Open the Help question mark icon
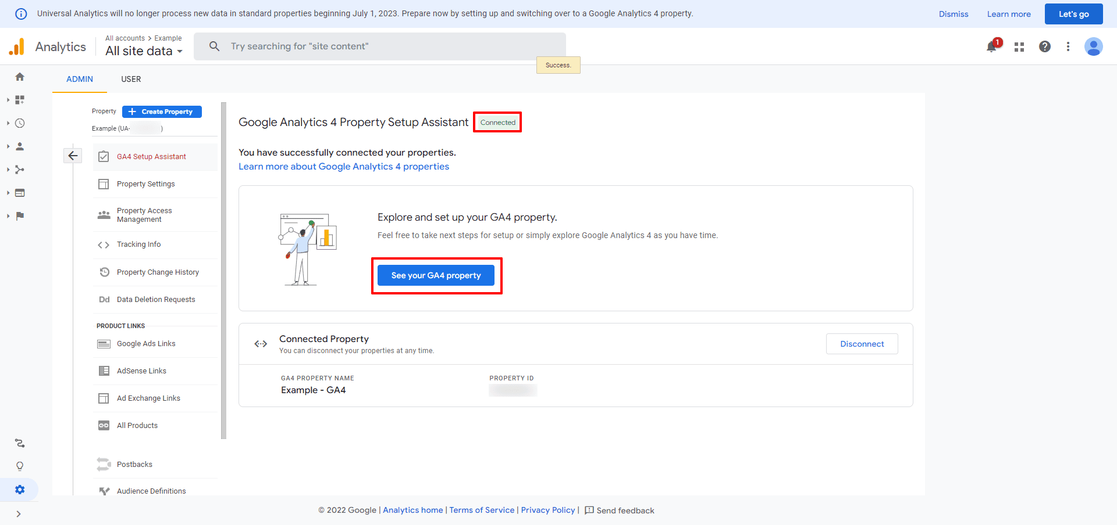This screenshot has width=1117, height=525. click(x=1045, y=46)
